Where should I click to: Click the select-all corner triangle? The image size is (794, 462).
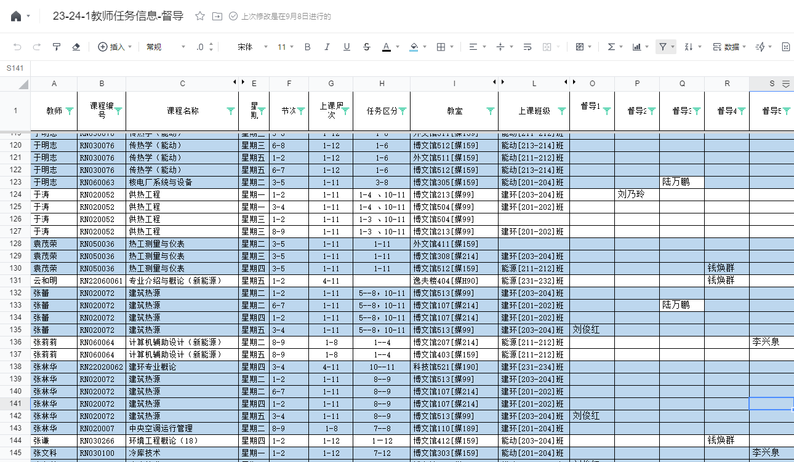pos(23,84)
